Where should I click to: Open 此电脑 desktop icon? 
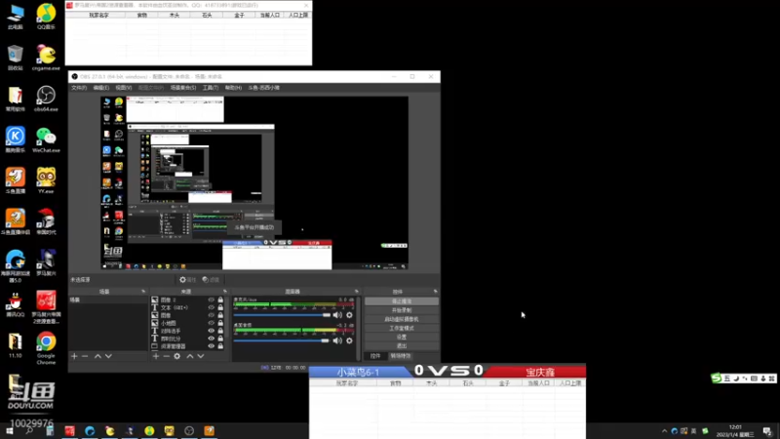pyautogui.click(x=15, y=16)
